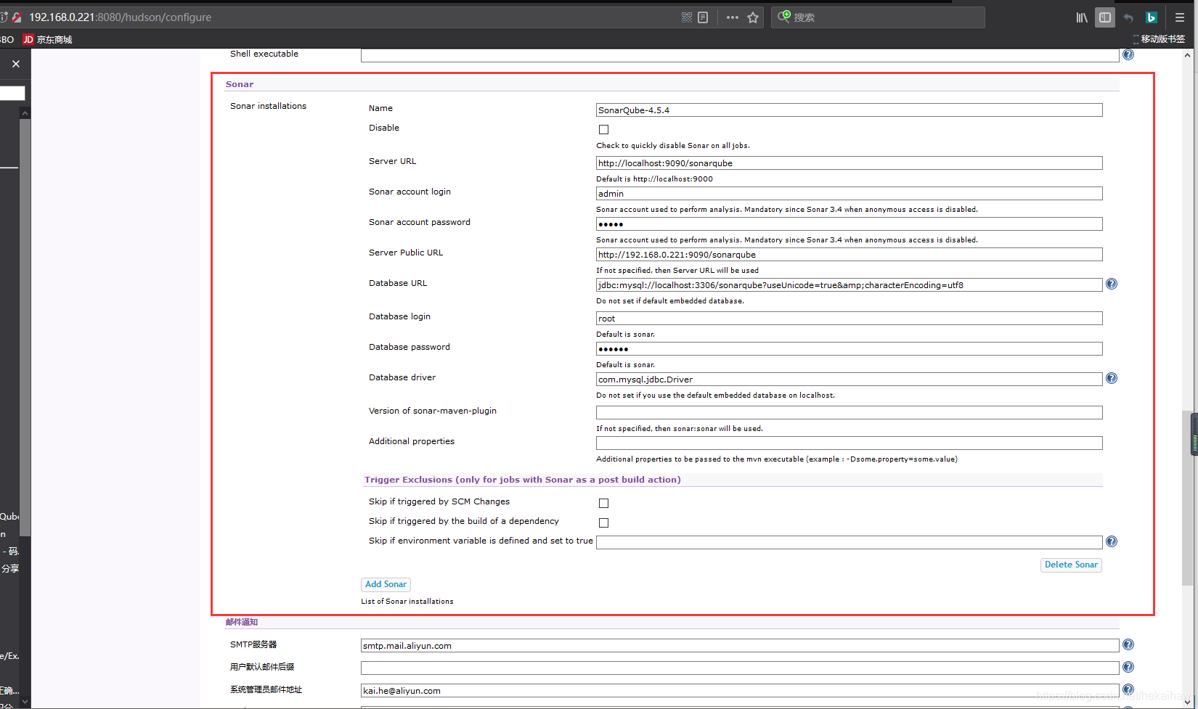This screenshot has height=709, width=1198.
Task: Open help icon for Database URL
Action: [x=1112, y=284]
